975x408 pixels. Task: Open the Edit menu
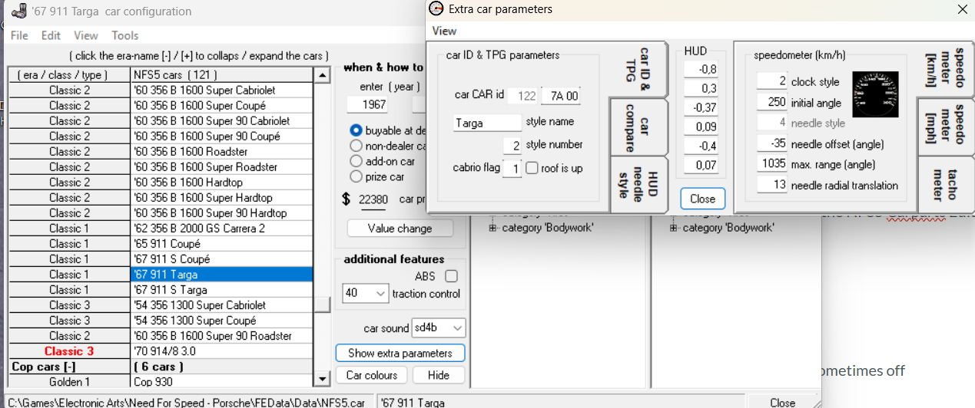pyautogui.click(x=51, y=35)
